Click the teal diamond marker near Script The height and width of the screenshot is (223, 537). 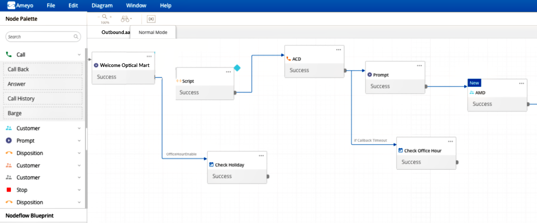[237, 68]
